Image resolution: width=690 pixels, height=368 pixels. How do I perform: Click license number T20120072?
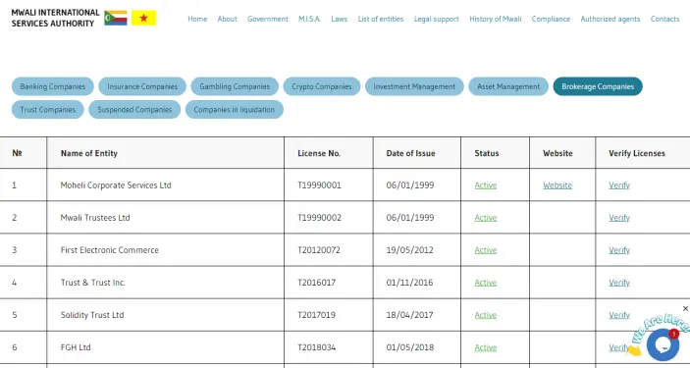tap(319, 250)
